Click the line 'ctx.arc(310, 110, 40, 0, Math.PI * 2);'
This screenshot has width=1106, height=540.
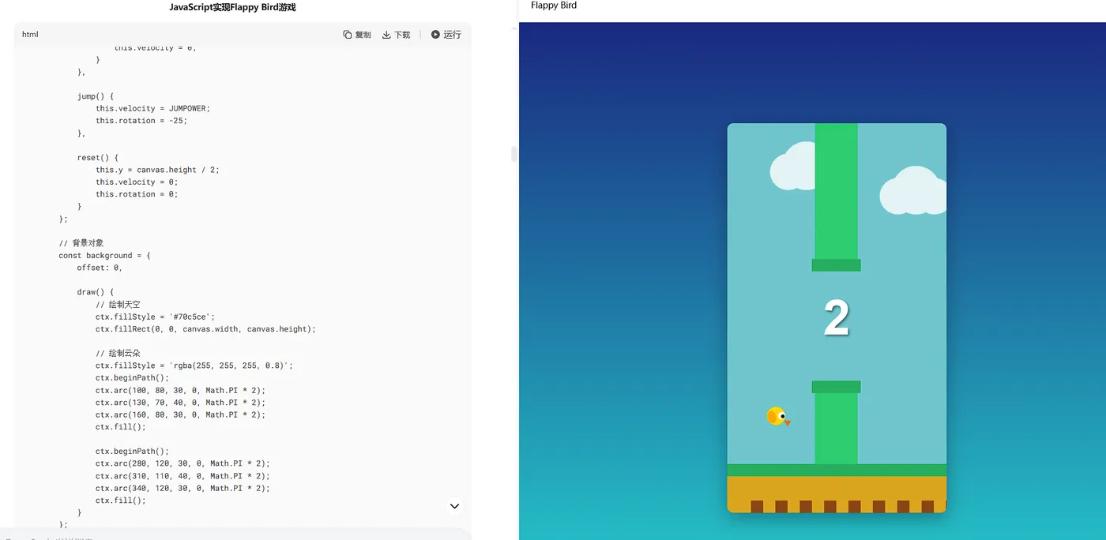click(x=183, y=476)
